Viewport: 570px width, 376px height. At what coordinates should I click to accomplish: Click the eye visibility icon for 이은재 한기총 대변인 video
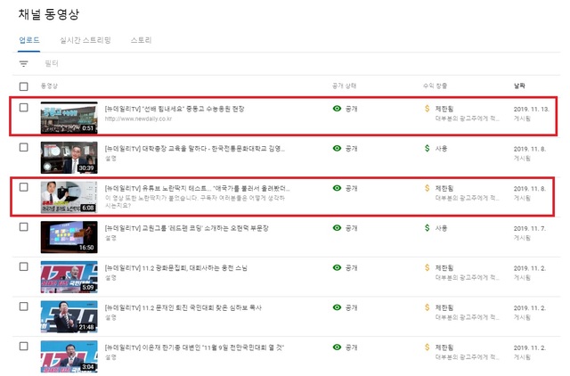pos(337,347)
